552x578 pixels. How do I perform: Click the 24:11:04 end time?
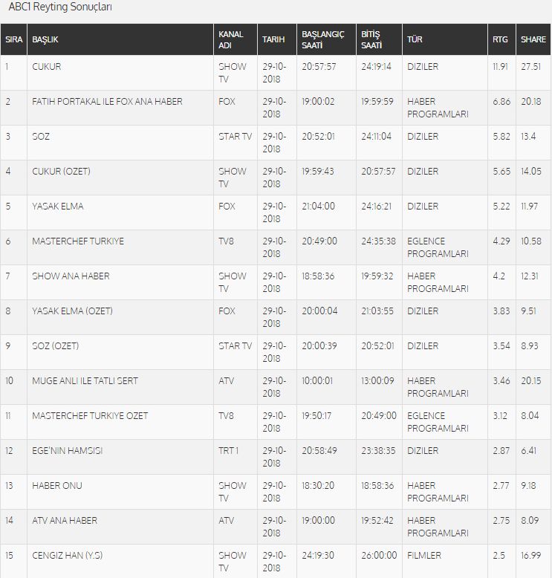click(376, 137)
